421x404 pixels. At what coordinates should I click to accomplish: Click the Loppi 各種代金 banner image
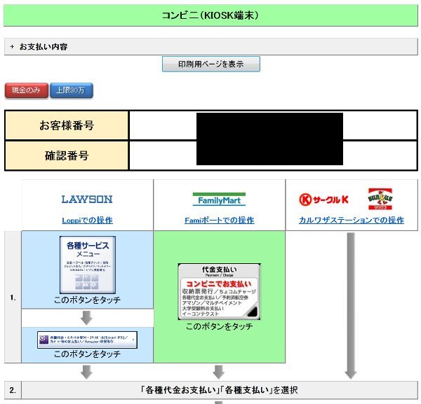pyautogui.click(x=87, y=340)
